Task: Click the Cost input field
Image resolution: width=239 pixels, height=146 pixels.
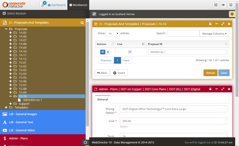Action: tap(173, 121)
